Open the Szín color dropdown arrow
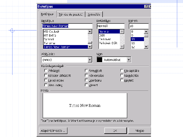This screenshot has height=137, width=183. pos(129,60)
